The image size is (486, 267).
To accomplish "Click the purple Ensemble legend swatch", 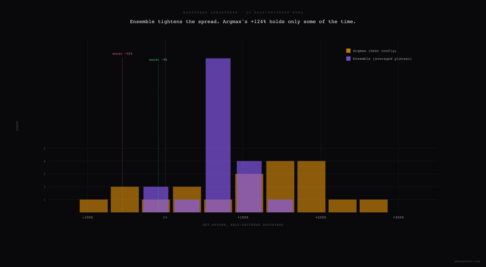I will pos(348,59).
